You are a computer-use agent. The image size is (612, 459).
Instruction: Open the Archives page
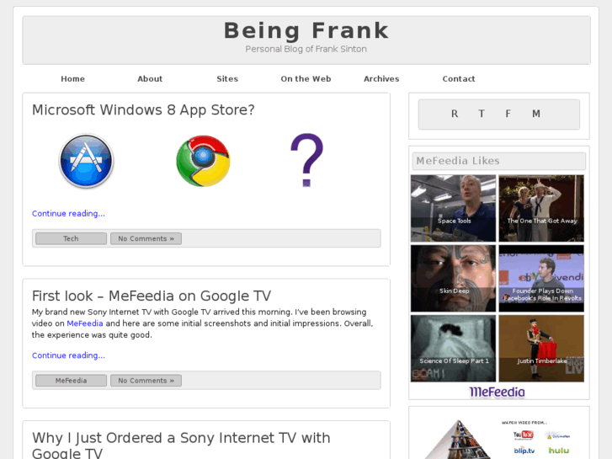(x=381, y=79)
